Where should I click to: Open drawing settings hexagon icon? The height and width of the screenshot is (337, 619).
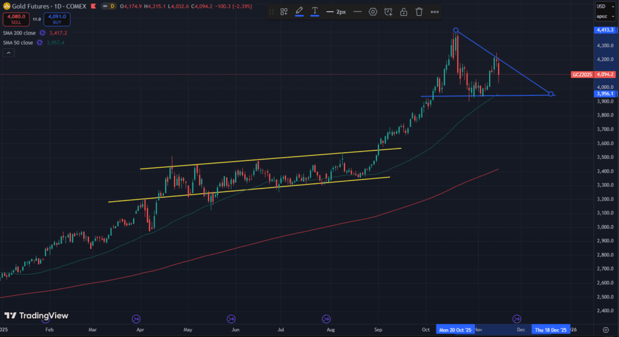[373, 11]
